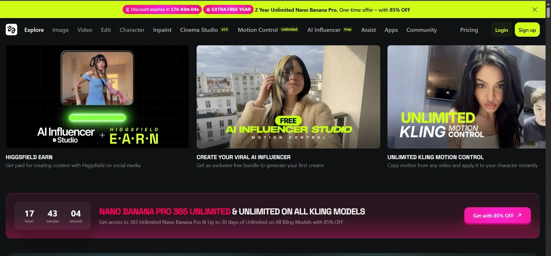Visit the Community page

pos(421,30)
